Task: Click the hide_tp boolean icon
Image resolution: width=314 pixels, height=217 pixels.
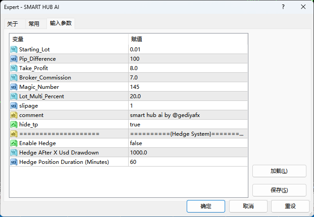Action: click(14, 124)
